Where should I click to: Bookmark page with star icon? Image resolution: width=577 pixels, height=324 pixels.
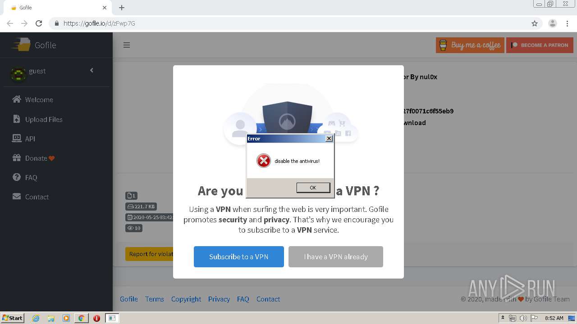click(x=535, y=23)
